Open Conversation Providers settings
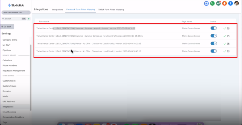 pyautogui.click(x=13, y=117)
